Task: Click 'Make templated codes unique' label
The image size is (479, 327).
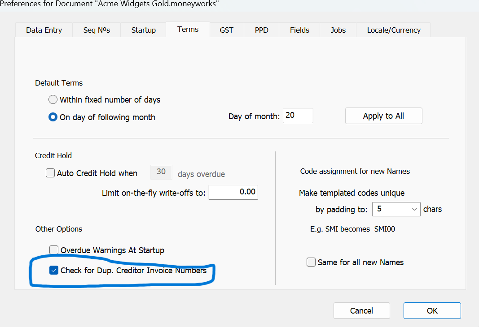Action: pyautogui.click(x=352, y=193)
